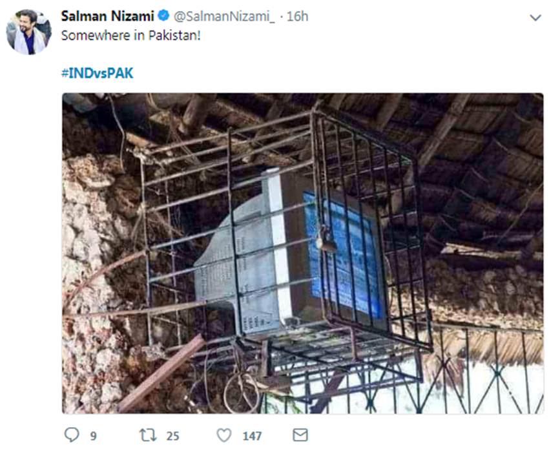The image size is (549, 451).
Task: Open the attached photo of the caged TV
Action: (x=302, y=253)
